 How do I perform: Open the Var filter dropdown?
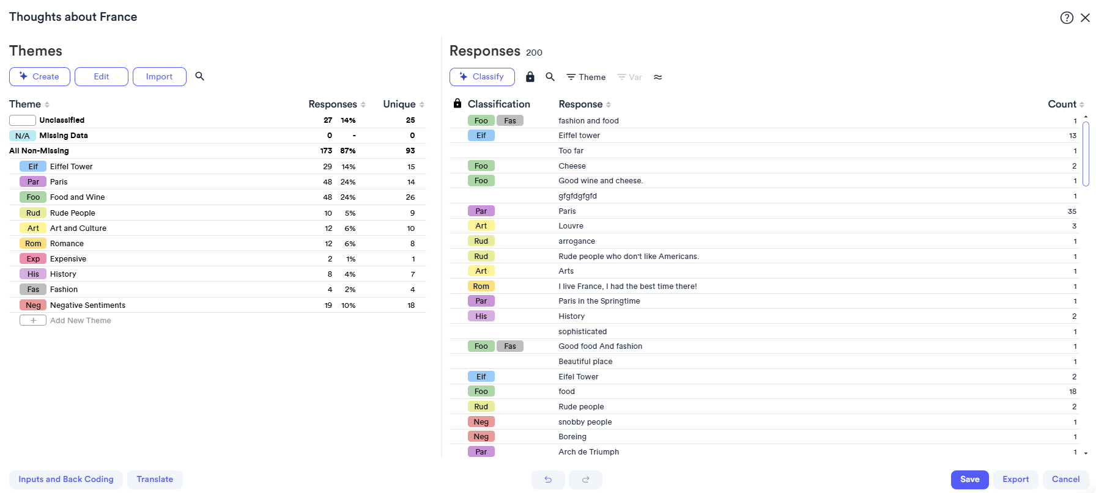pos(629,77)
